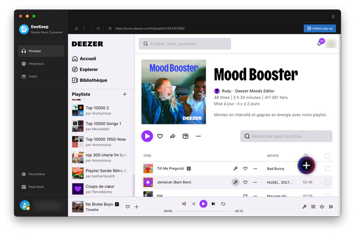
Task: Open the Historique section
Action: (x=32, y=63)
